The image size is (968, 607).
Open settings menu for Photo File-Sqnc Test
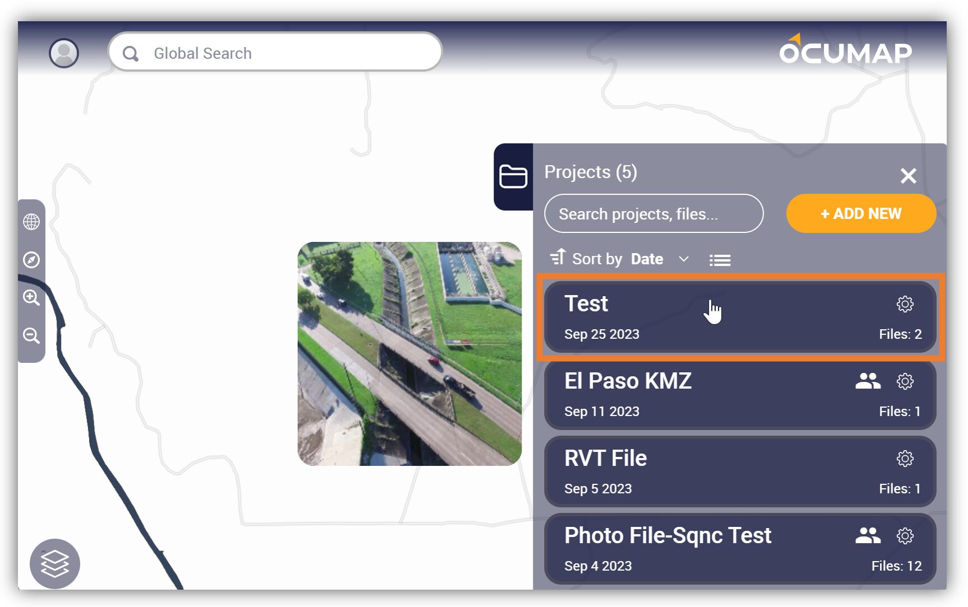pyautogui.click(x=905, y=535)
